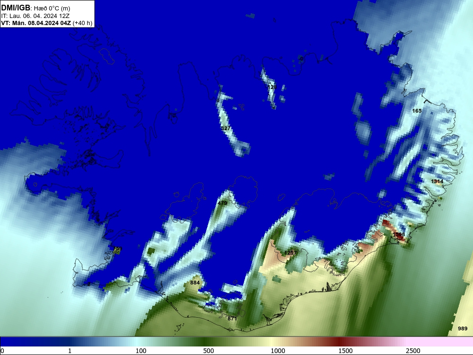
Task: Click the legend tick label 1500
Action: [345, 351]
